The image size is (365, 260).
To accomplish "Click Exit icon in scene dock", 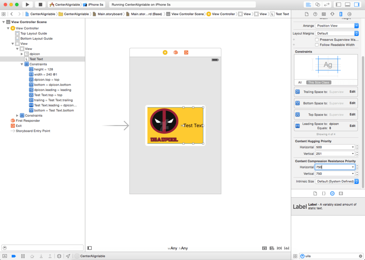I will coord(186,53).
